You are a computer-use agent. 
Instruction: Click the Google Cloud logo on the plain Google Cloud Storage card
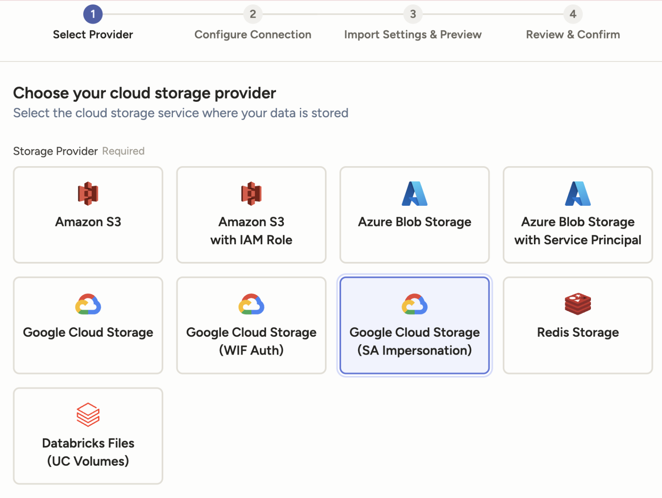(88, 304)
